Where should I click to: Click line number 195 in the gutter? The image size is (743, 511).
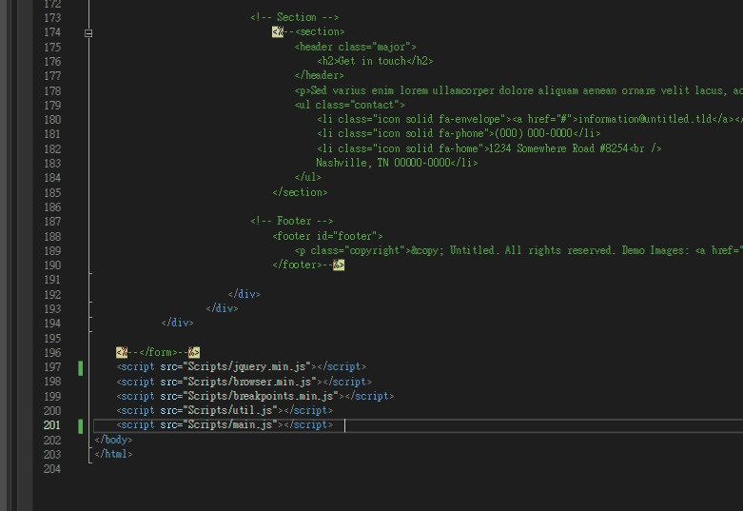click(52, 339)
